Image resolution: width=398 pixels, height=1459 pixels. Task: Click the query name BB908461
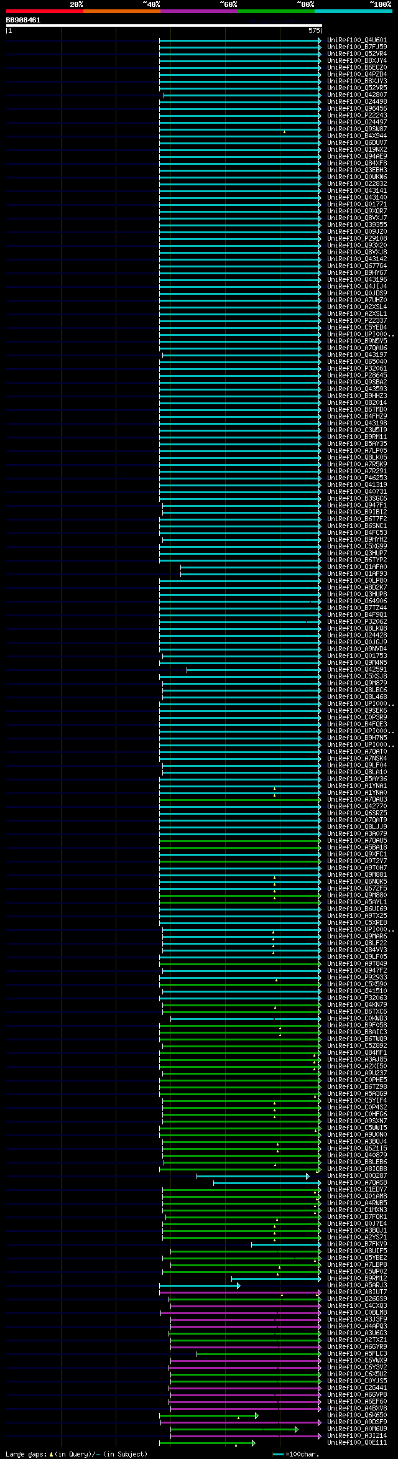pos(23,20)
